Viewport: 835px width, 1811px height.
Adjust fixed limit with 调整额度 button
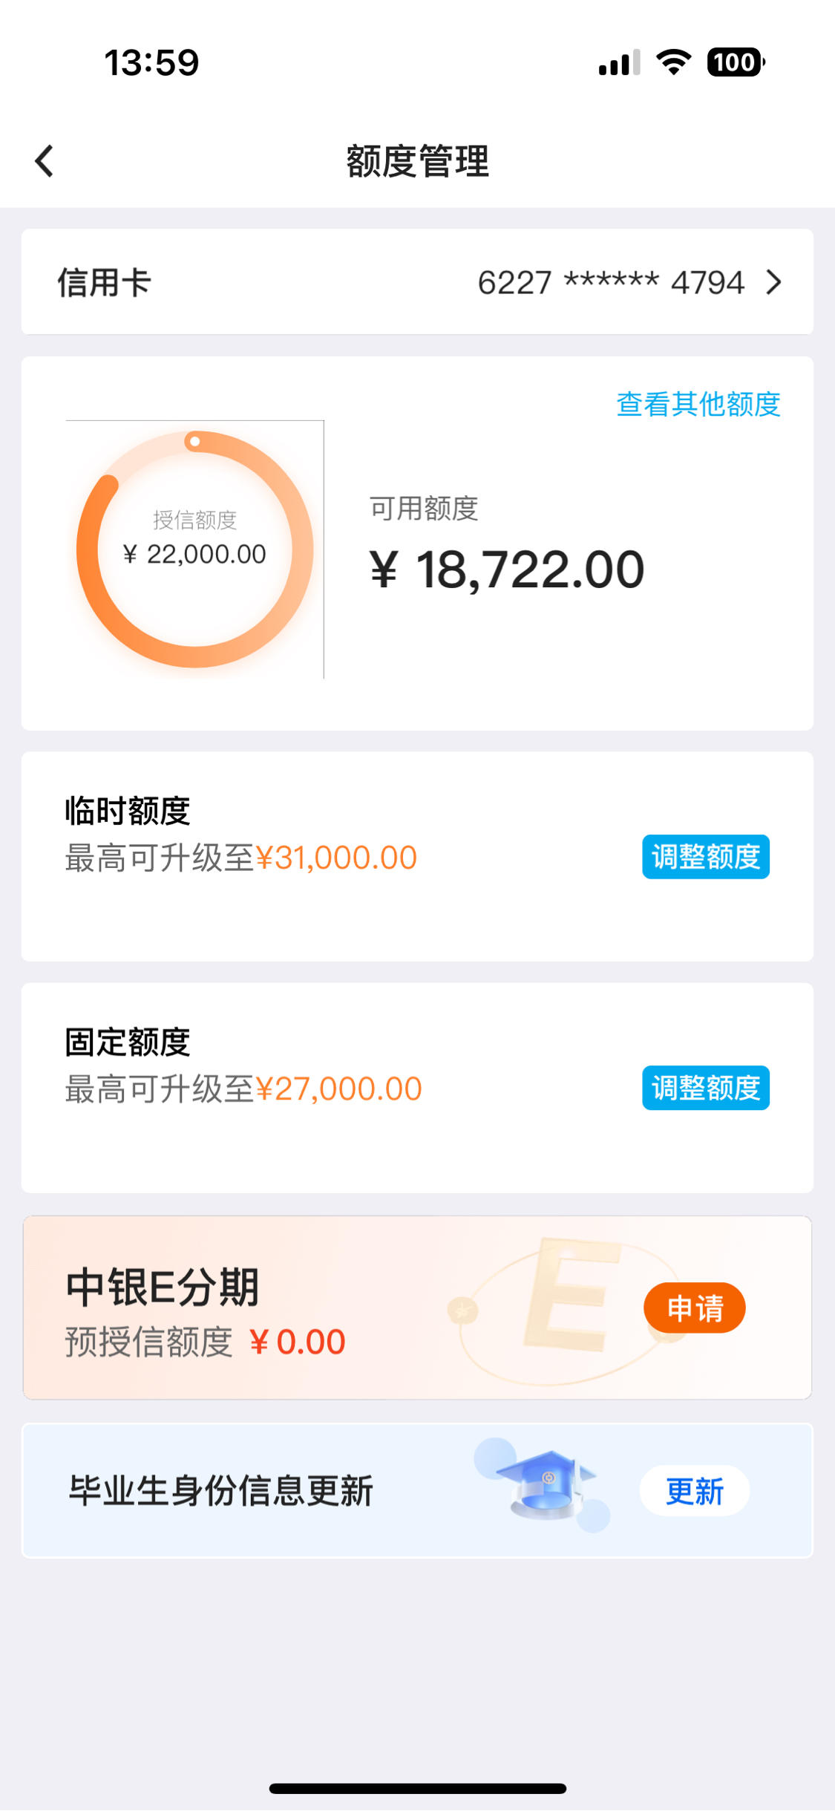click(x=705, y=1089)
